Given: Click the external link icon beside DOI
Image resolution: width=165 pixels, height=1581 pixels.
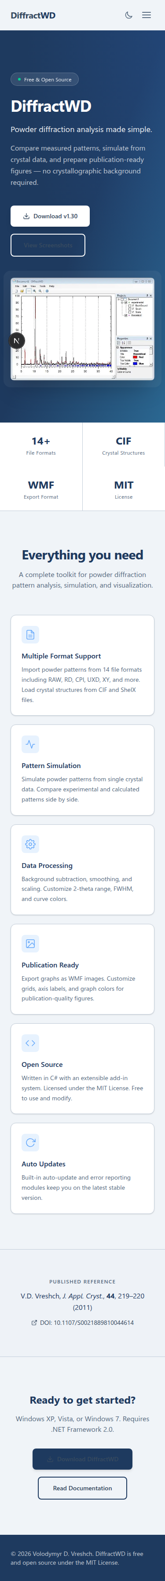Looking at the screenshot, I should click(34, 1323).
